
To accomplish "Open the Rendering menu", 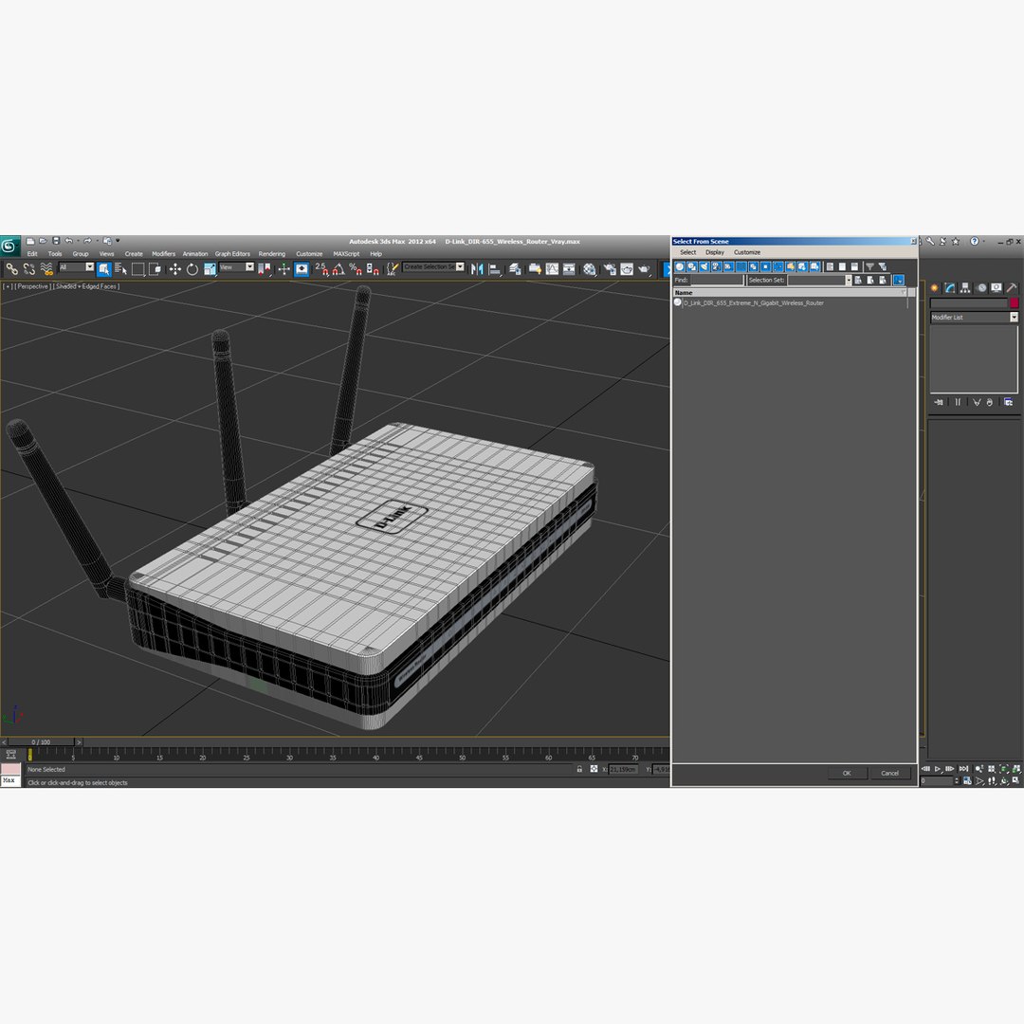I will [x=272, y=254].
